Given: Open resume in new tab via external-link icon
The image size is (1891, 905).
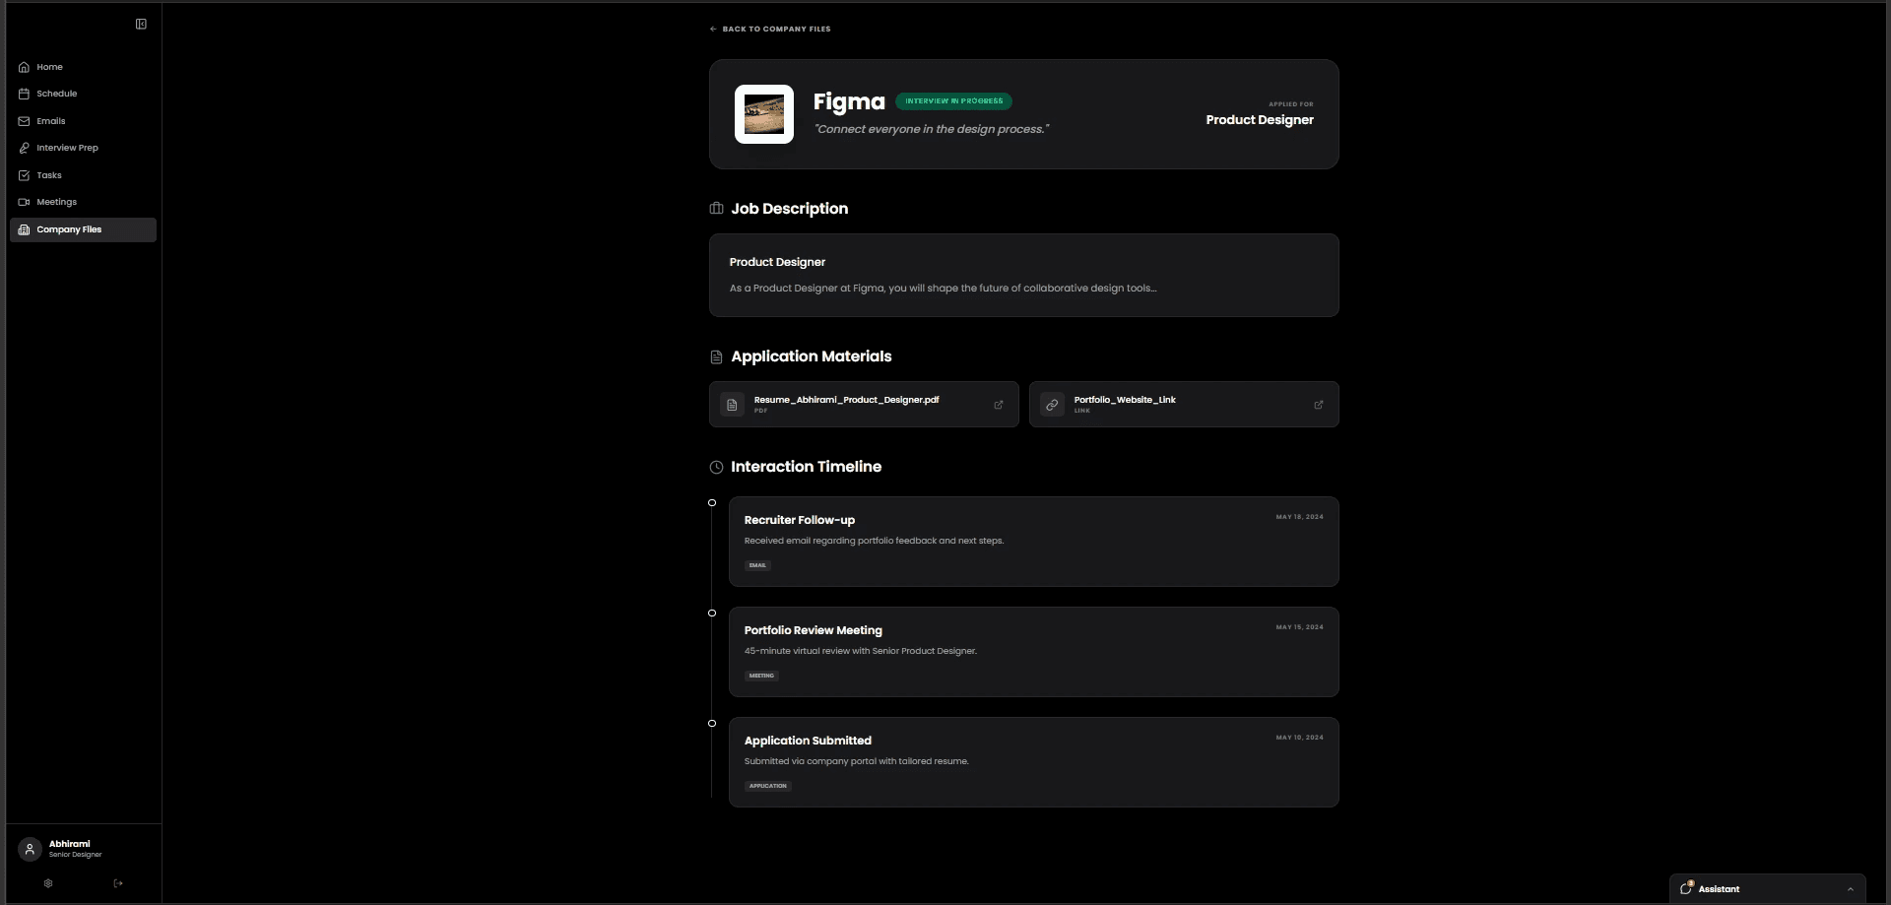Looking at the screenshot, I should (999, 405).
